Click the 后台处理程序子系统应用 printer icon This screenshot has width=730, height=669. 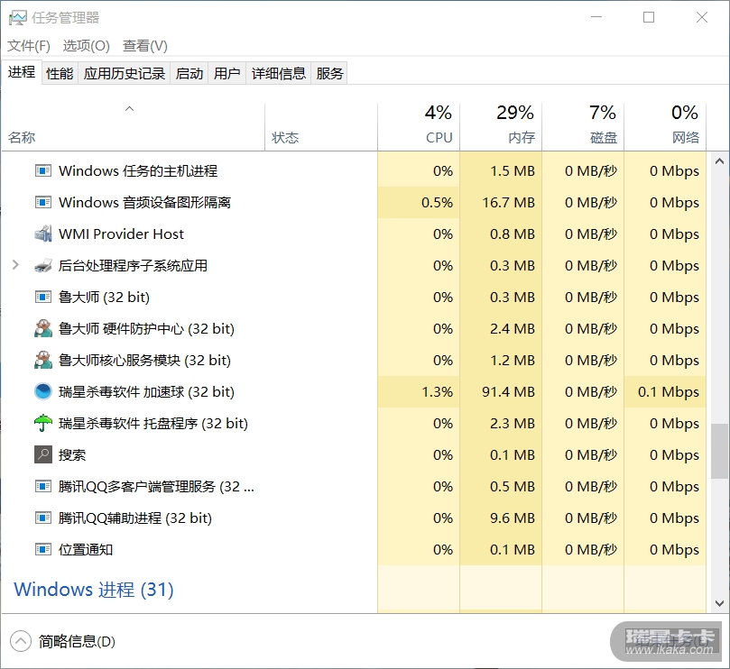[42, 265]
